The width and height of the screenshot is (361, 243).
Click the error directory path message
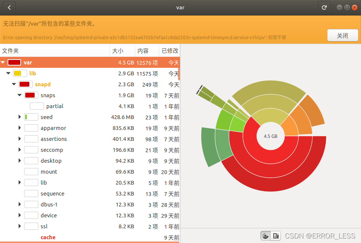(x=145, y=37)
